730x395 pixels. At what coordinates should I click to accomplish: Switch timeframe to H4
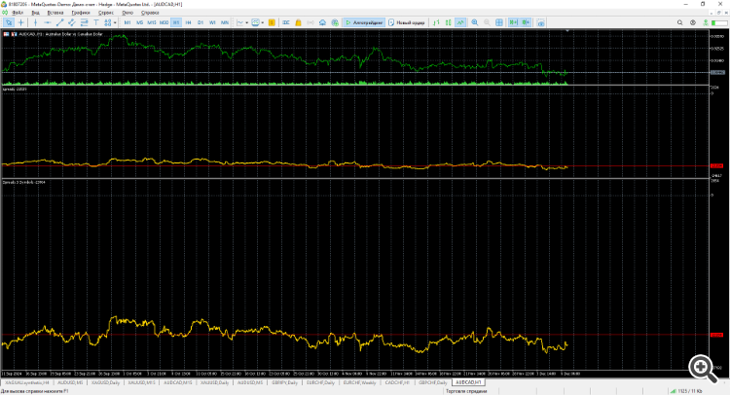coord(188,22)
